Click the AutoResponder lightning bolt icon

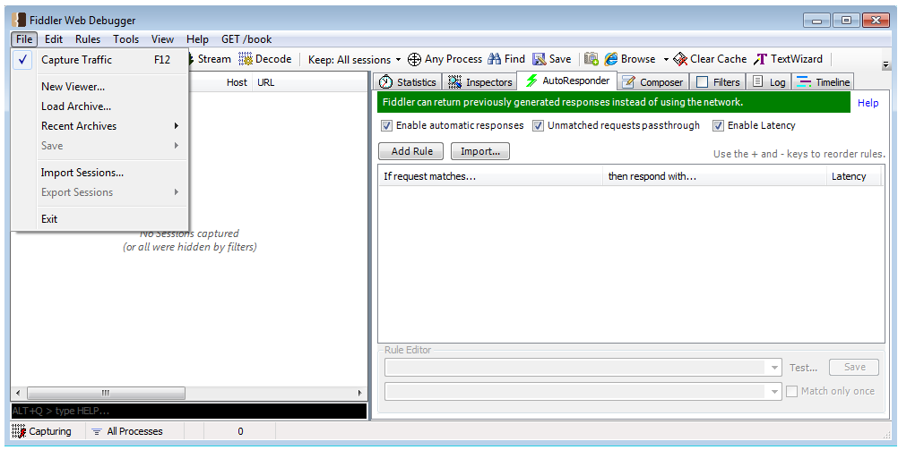(x=531, y=81)
